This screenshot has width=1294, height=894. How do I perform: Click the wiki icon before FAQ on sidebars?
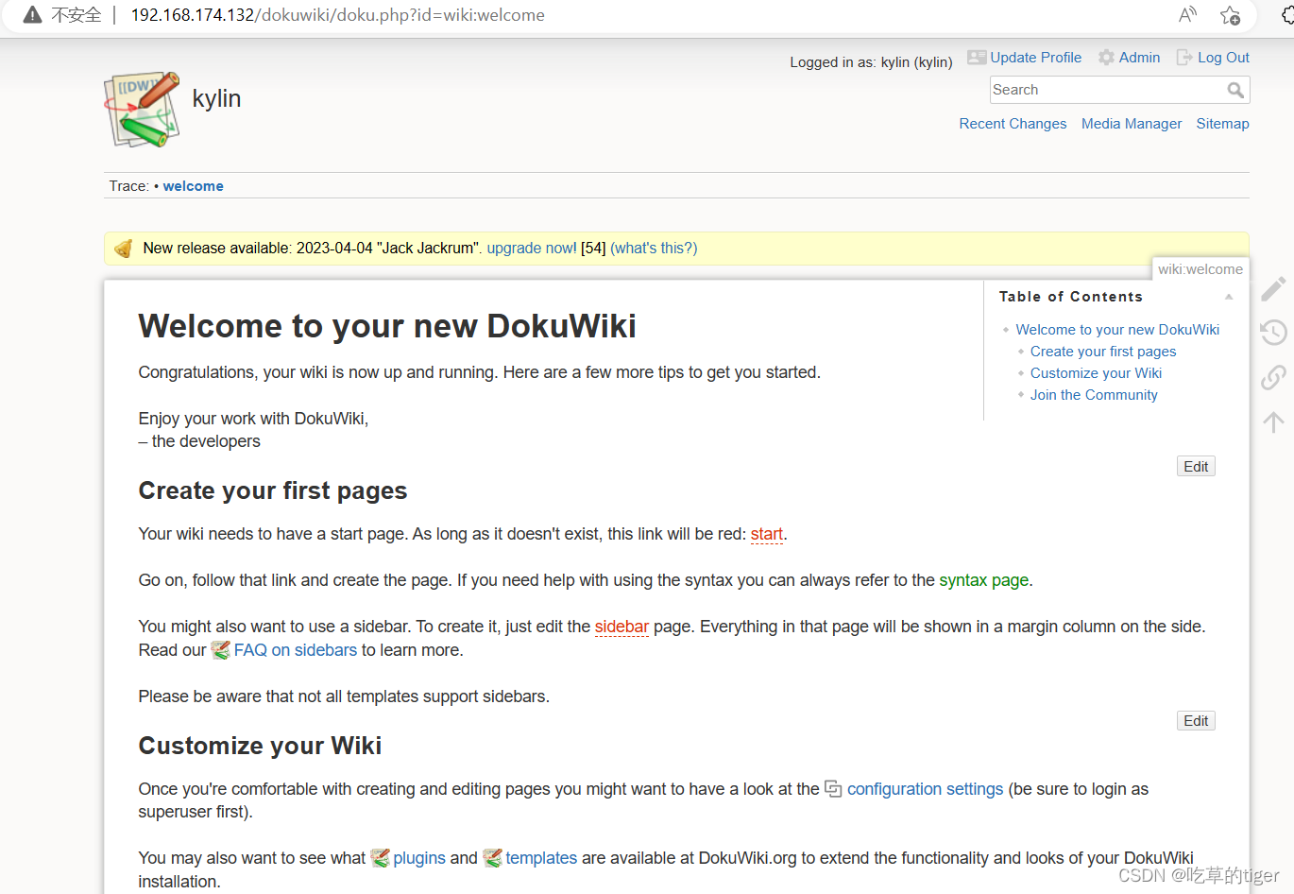[220, 650]
